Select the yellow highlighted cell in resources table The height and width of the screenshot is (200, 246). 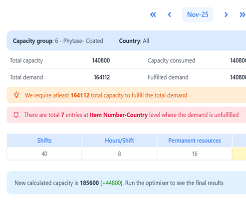239,154
